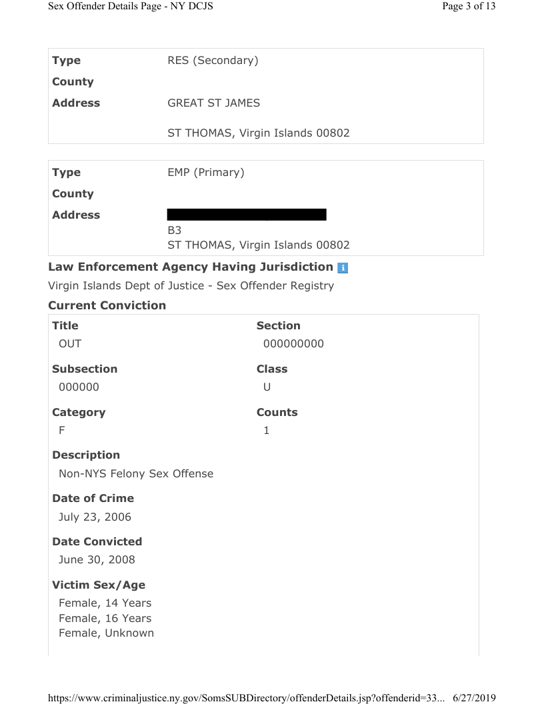Click the "Counts" field label

(277, 412)
